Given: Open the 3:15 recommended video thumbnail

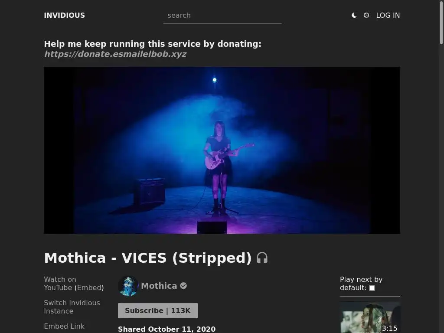Looking at the screenshot, I should (x=370, y=317).
